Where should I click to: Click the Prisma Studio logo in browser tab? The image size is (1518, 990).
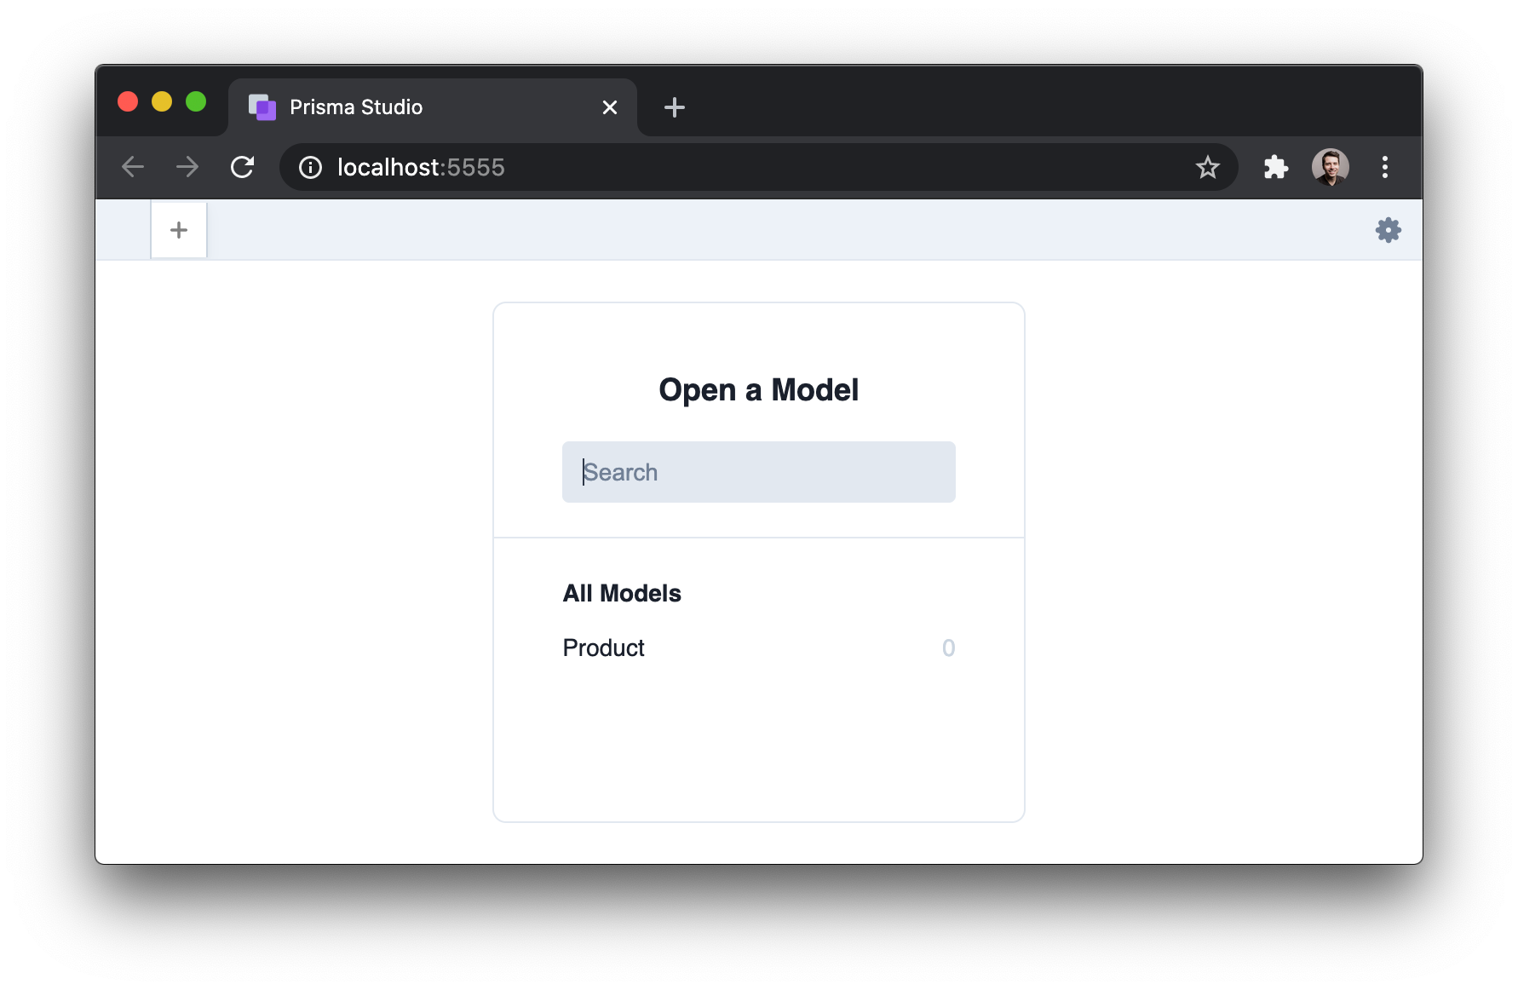[x=263, y=106]
